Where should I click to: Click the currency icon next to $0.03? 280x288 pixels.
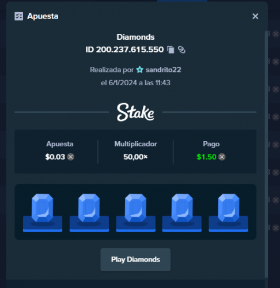tap(71, 157)
